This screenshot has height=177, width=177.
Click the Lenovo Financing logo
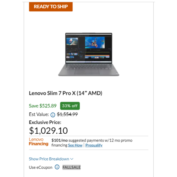[39, 142]
